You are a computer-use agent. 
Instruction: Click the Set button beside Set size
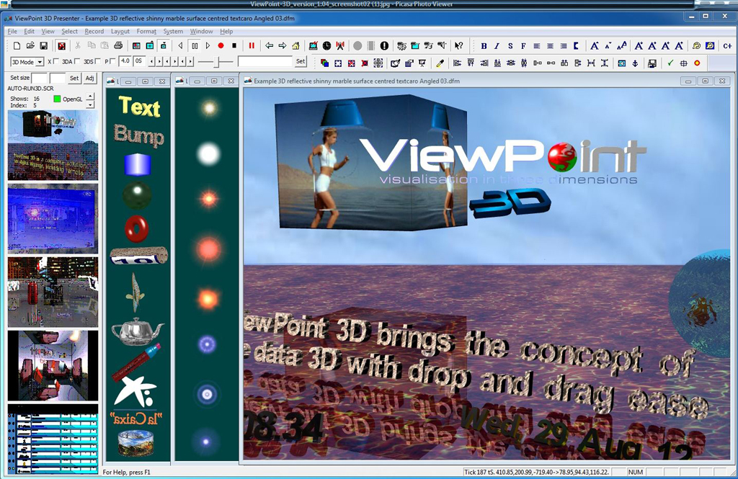74,78
